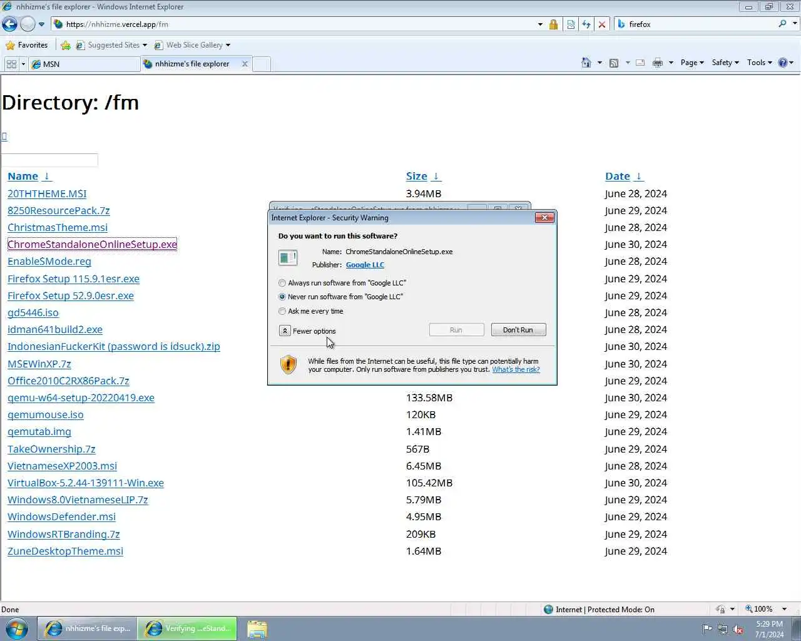The image size is (801, 641).
Task: Click the Read Mail envelope icon
Action: [640, 63]
